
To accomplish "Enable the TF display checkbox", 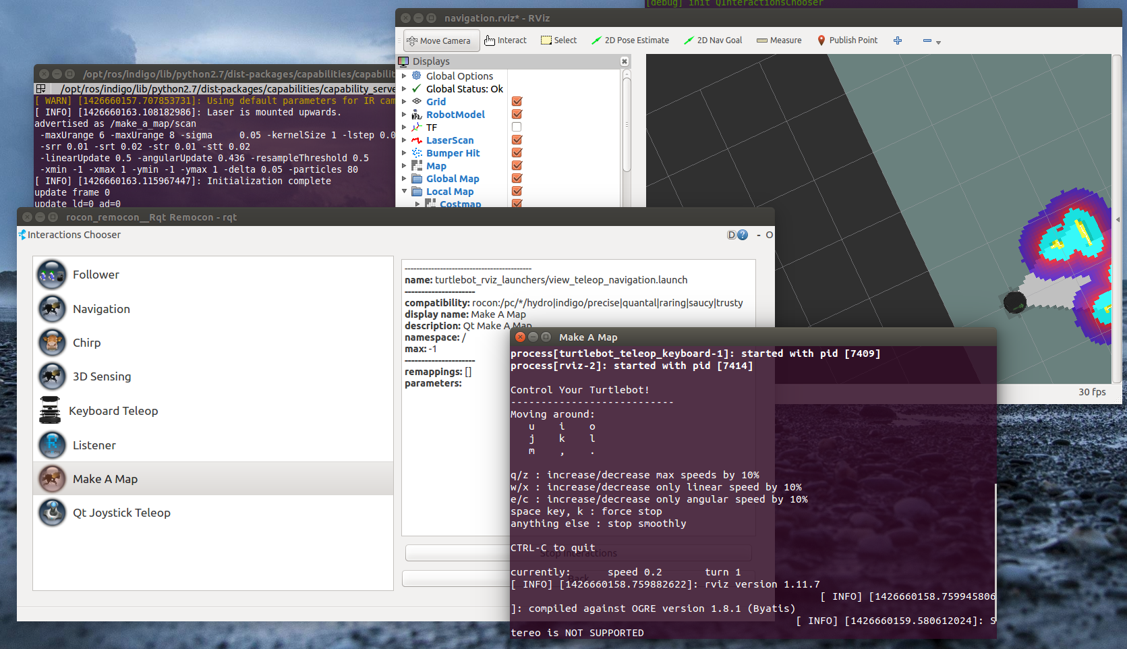I will click(517, 128).
